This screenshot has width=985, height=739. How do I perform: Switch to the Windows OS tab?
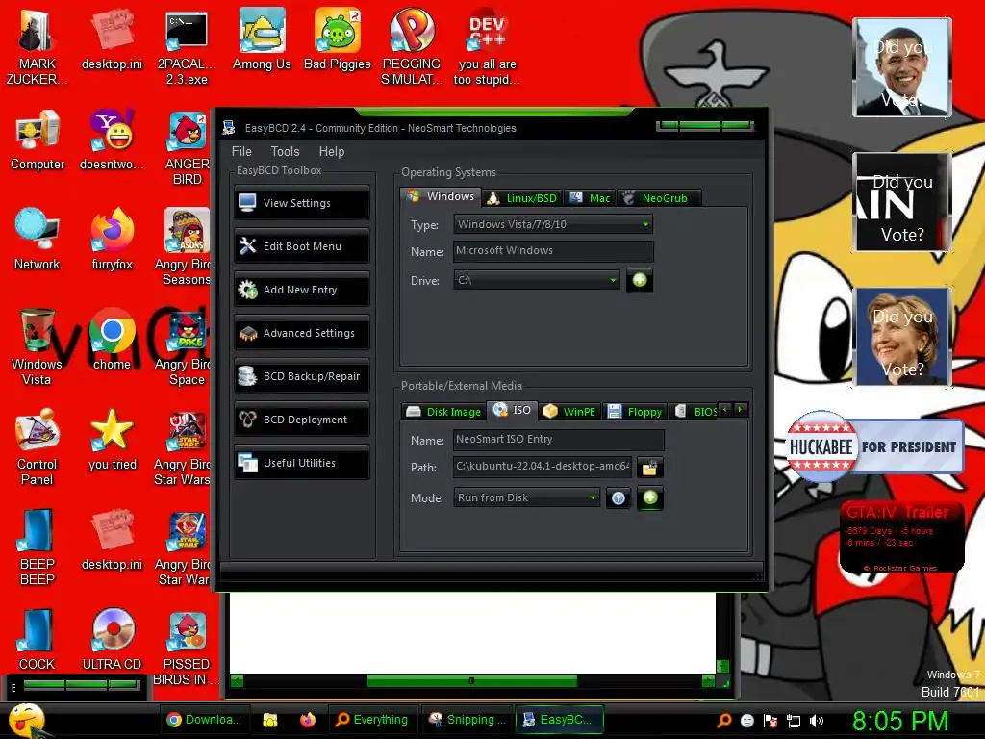pyautogui.click(x=441, y=196)
